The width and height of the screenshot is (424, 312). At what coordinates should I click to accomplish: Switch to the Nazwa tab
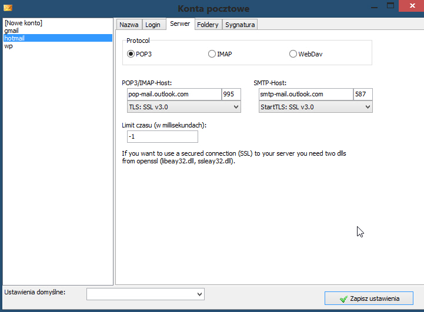coord(129,25)
